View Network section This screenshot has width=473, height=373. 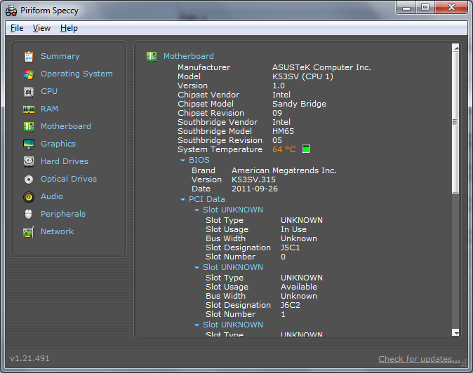[57, 231]
